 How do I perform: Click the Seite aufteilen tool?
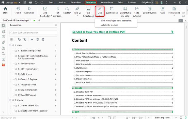tap(137, 12)
